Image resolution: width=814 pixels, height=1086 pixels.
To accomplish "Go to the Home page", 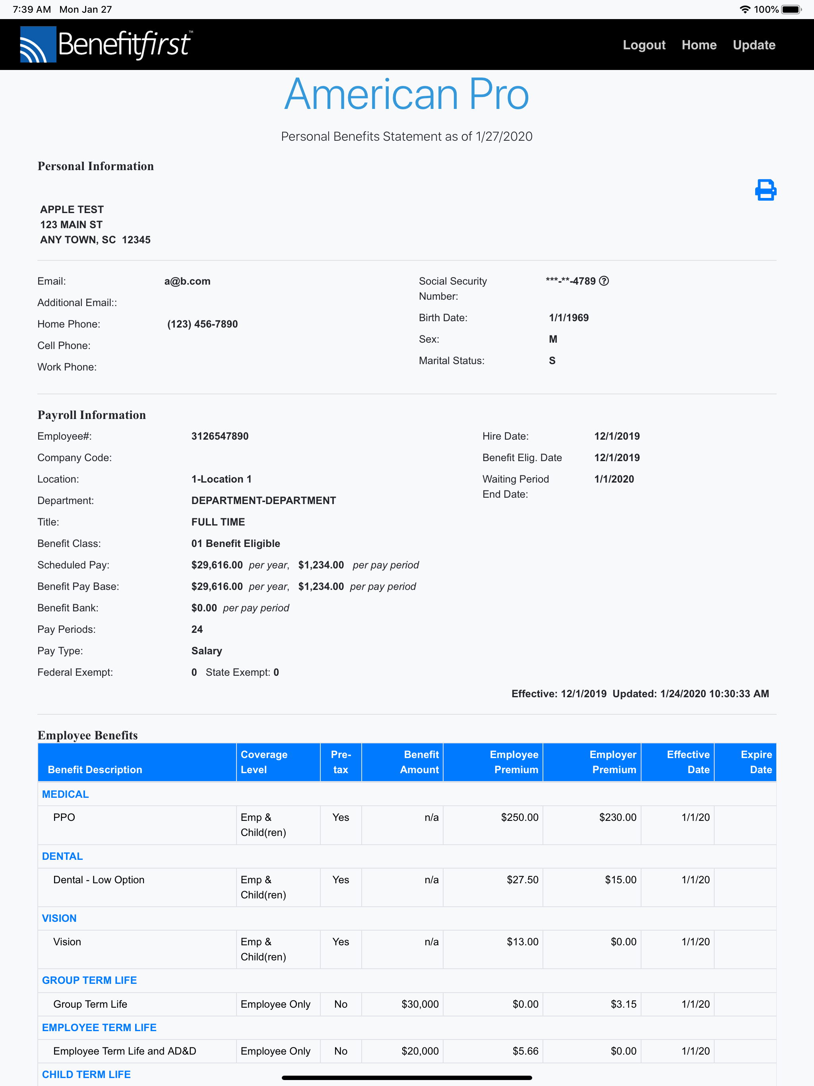I will click(699, 45).
